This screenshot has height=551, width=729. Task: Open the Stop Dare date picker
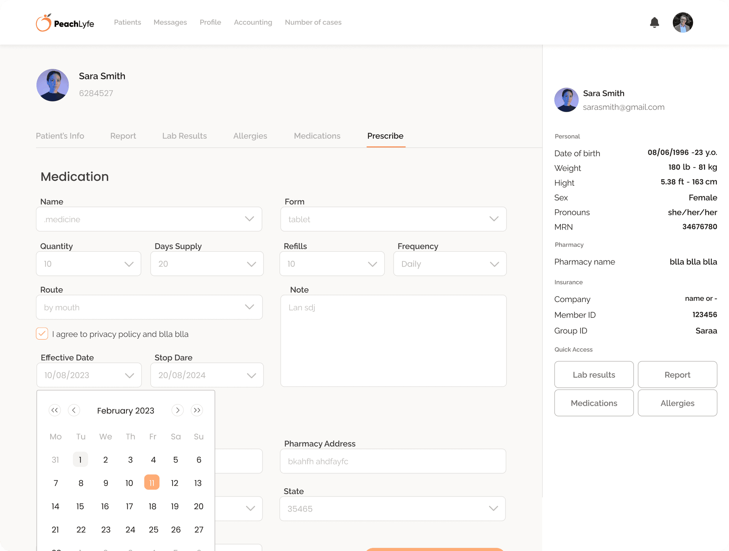click(x=207, y=375)
